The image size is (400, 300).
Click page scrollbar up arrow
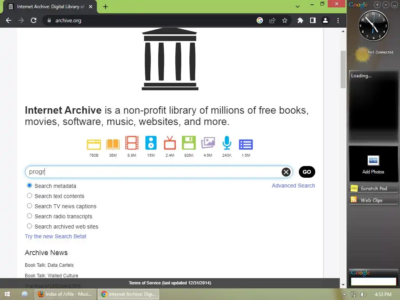click(343, 31)
